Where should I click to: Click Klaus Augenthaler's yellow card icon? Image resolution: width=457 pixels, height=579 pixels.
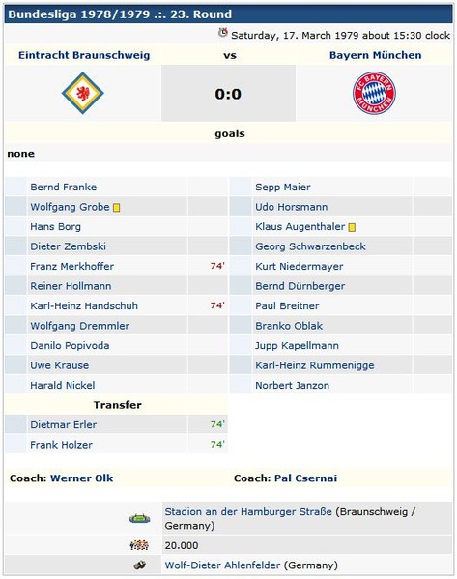point(352,227)
